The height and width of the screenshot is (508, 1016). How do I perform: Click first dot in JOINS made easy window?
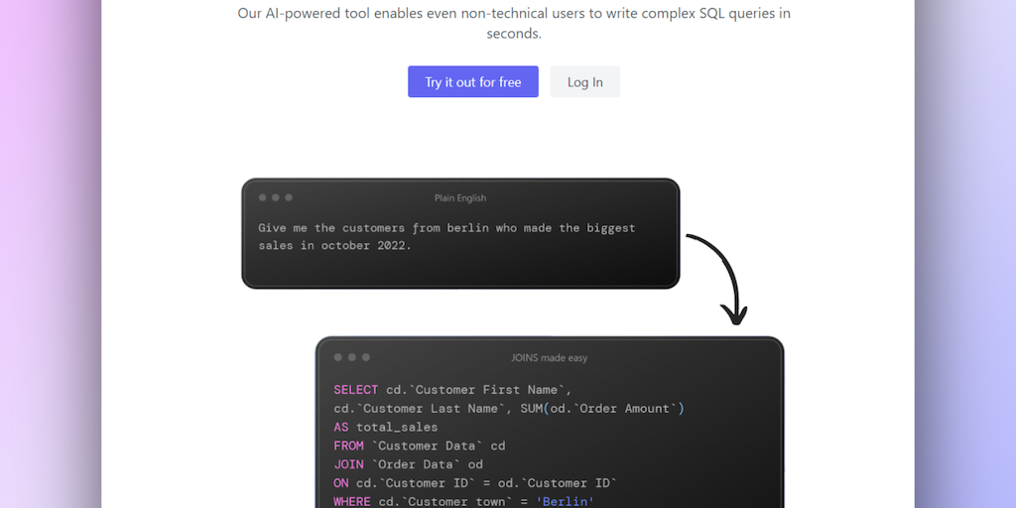338,357
